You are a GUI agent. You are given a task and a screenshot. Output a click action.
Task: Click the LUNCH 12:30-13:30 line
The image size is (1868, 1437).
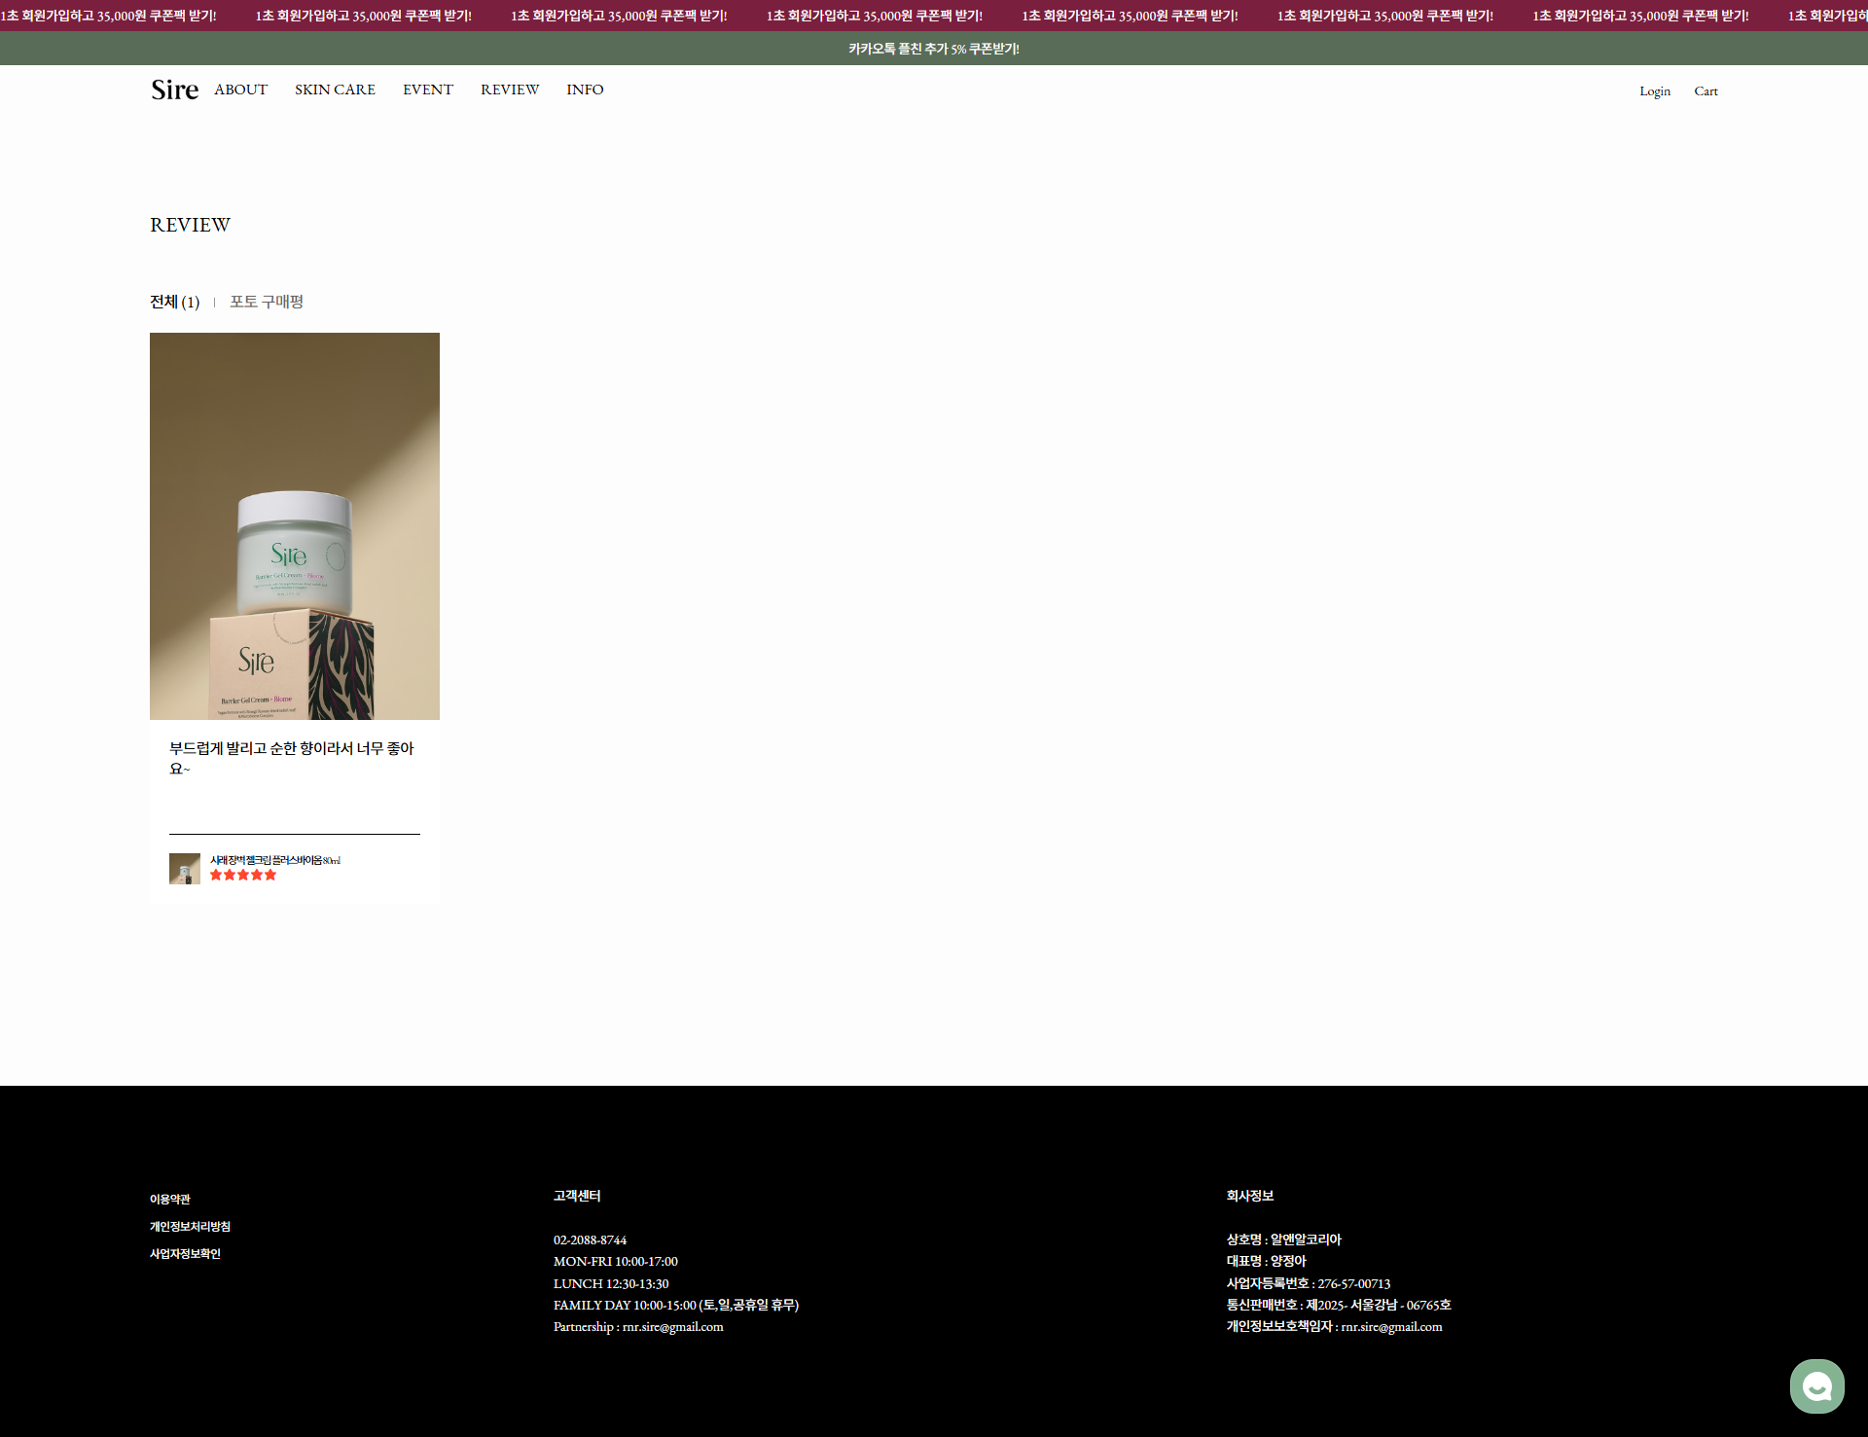click(611, 1284)
